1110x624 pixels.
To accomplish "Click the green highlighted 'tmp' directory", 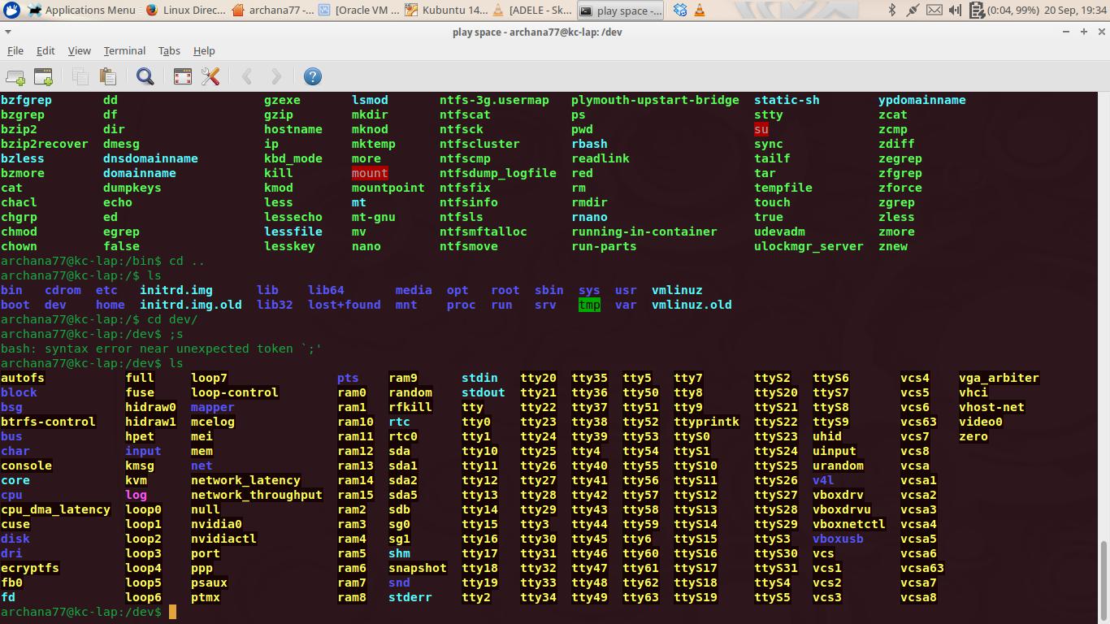I will point(589,305).
